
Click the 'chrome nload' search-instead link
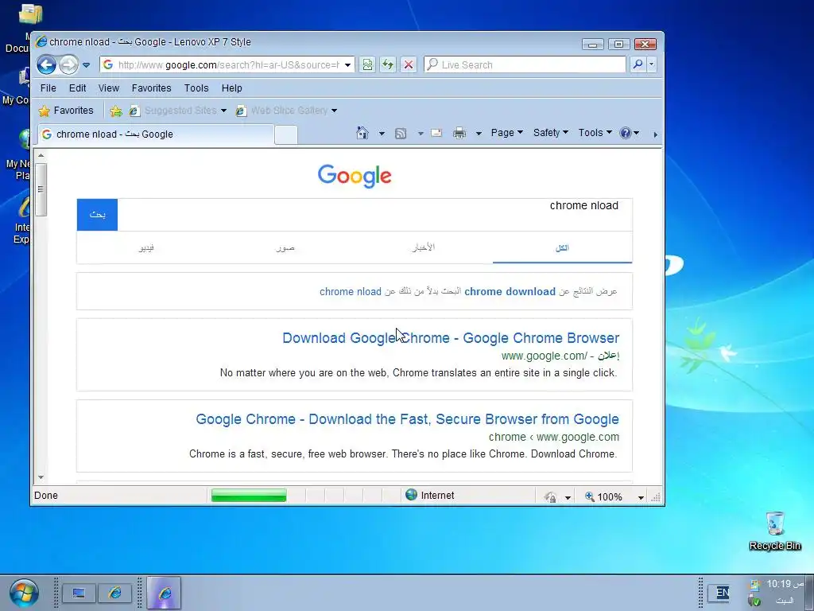point(351,291)
